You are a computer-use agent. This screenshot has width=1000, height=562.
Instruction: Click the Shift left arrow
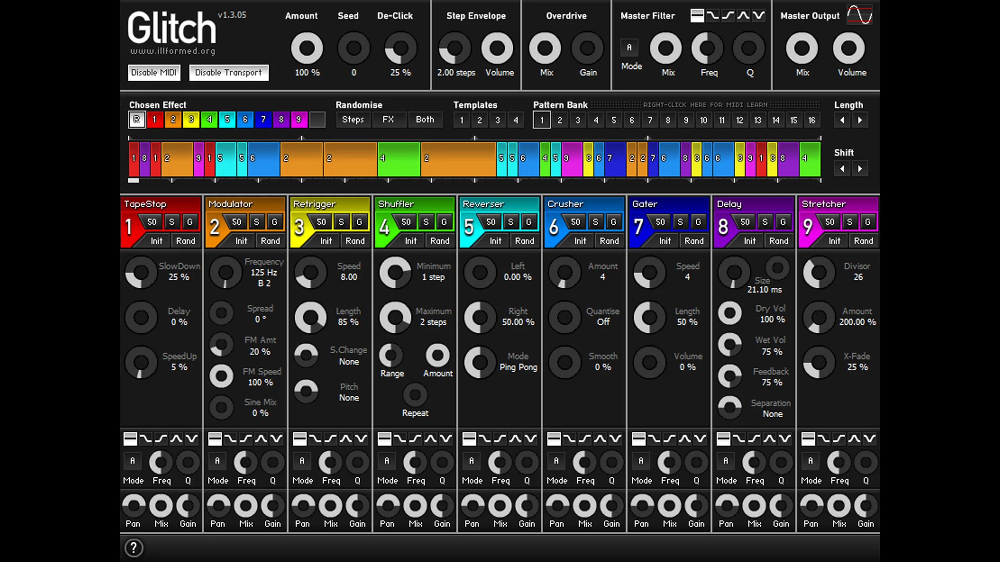[842, 169]
